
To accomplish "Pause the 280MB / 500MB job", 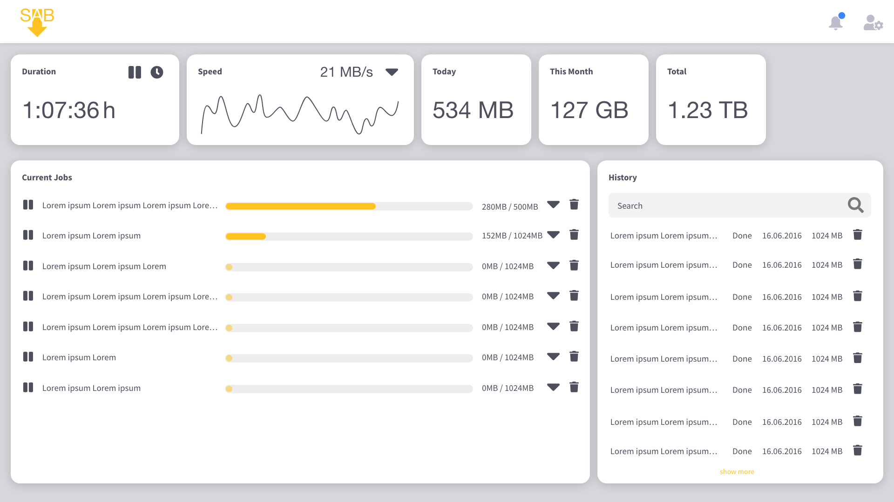I will [28, 205].
